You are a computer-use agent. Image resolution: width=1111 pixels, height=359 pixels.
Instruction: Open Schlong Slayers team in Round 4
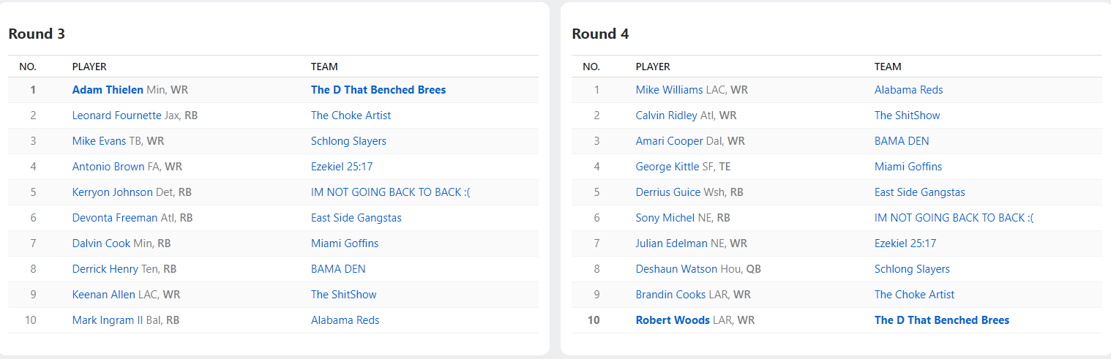(912, 269)
